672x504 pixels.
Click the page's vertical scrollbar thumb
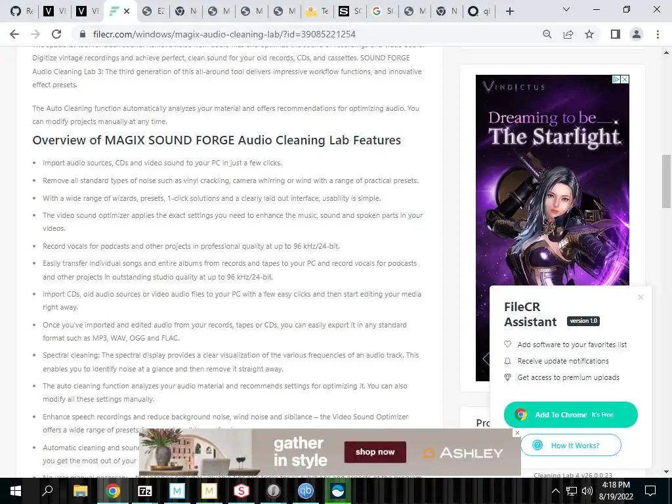coord(666,181)
